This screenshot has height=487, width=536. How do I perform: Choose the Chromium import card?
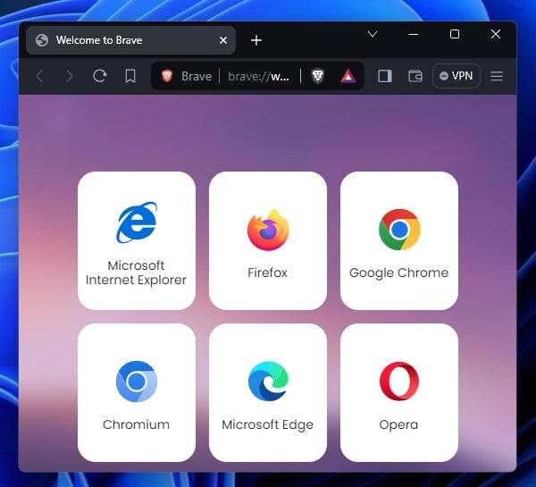[x=137, y=392]
